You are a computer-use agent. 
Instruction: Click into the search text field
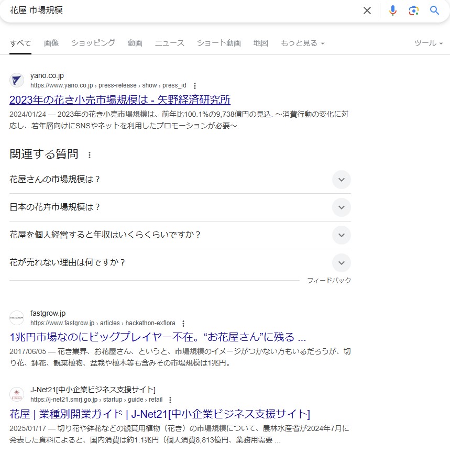tap(183, 10)
